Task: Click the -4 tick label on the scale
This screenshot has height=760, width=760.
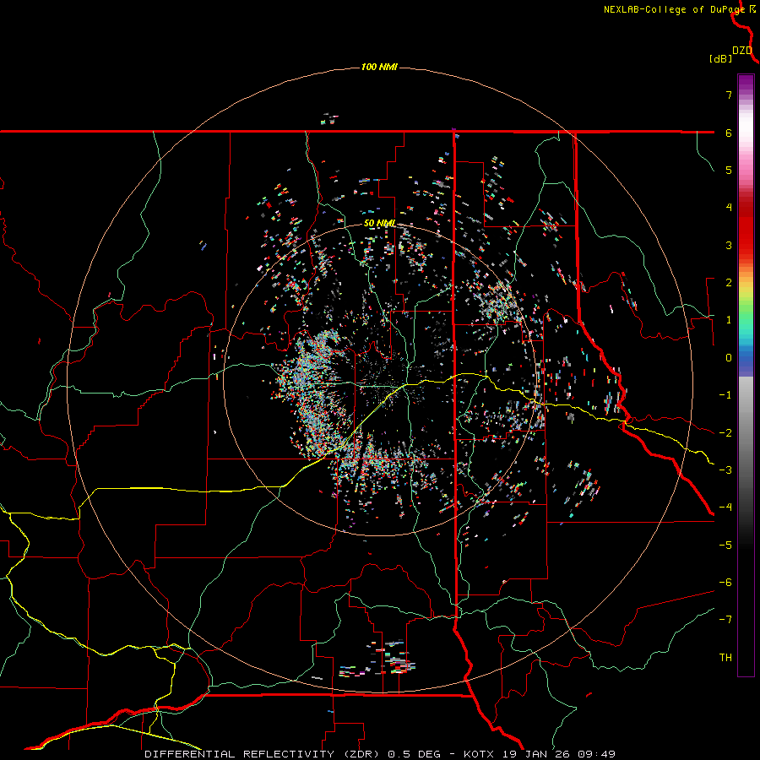Action: click(x=725, y=508)
